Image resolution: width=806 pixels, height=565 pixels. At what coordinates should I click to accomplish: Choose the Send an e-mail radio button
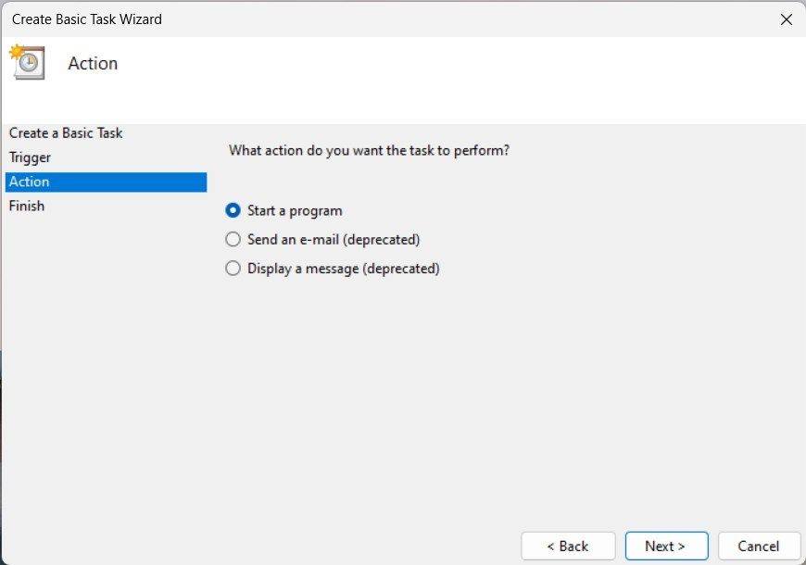pyautogui.click(x=233, y=240)
